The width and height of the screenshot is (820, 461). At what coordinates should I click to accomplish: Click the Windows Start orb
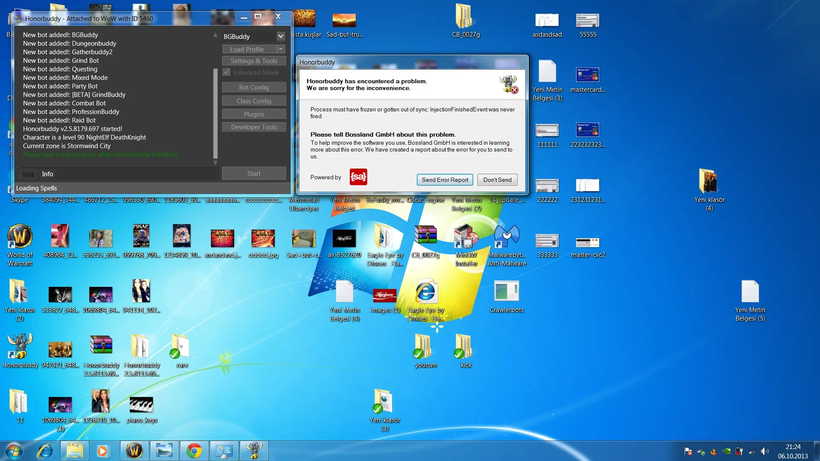(x=14, y=451)
